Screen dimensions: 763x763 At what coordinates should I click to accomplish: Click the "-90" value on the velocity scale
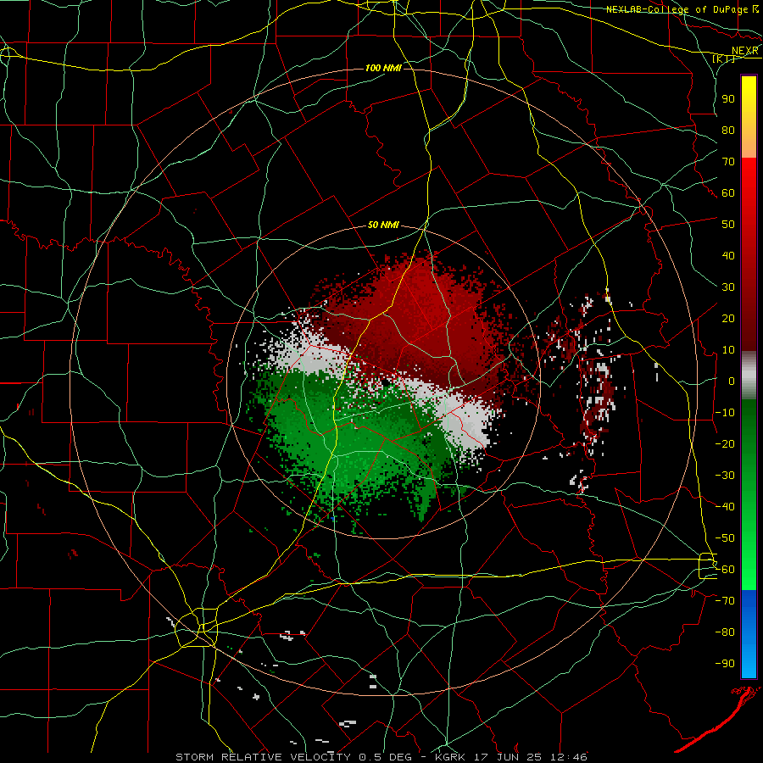pyautogui.click(x=725, y=664)
